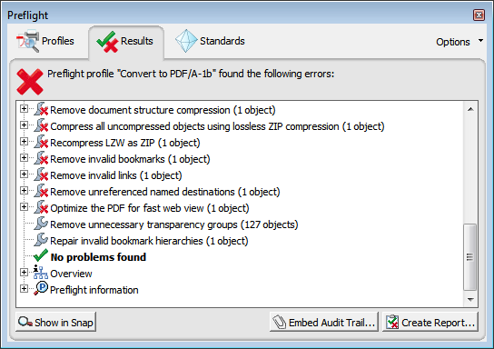Click the Preflight information magnifier icon
The height and width of the screenshot is (349, 494).
(41, 288)
